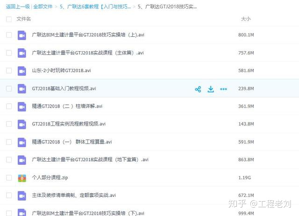This screenshot has height=216, width=299.
Task: Open file GTJ2018工程实例流程教程视频.avi
Action: point(69,124)
